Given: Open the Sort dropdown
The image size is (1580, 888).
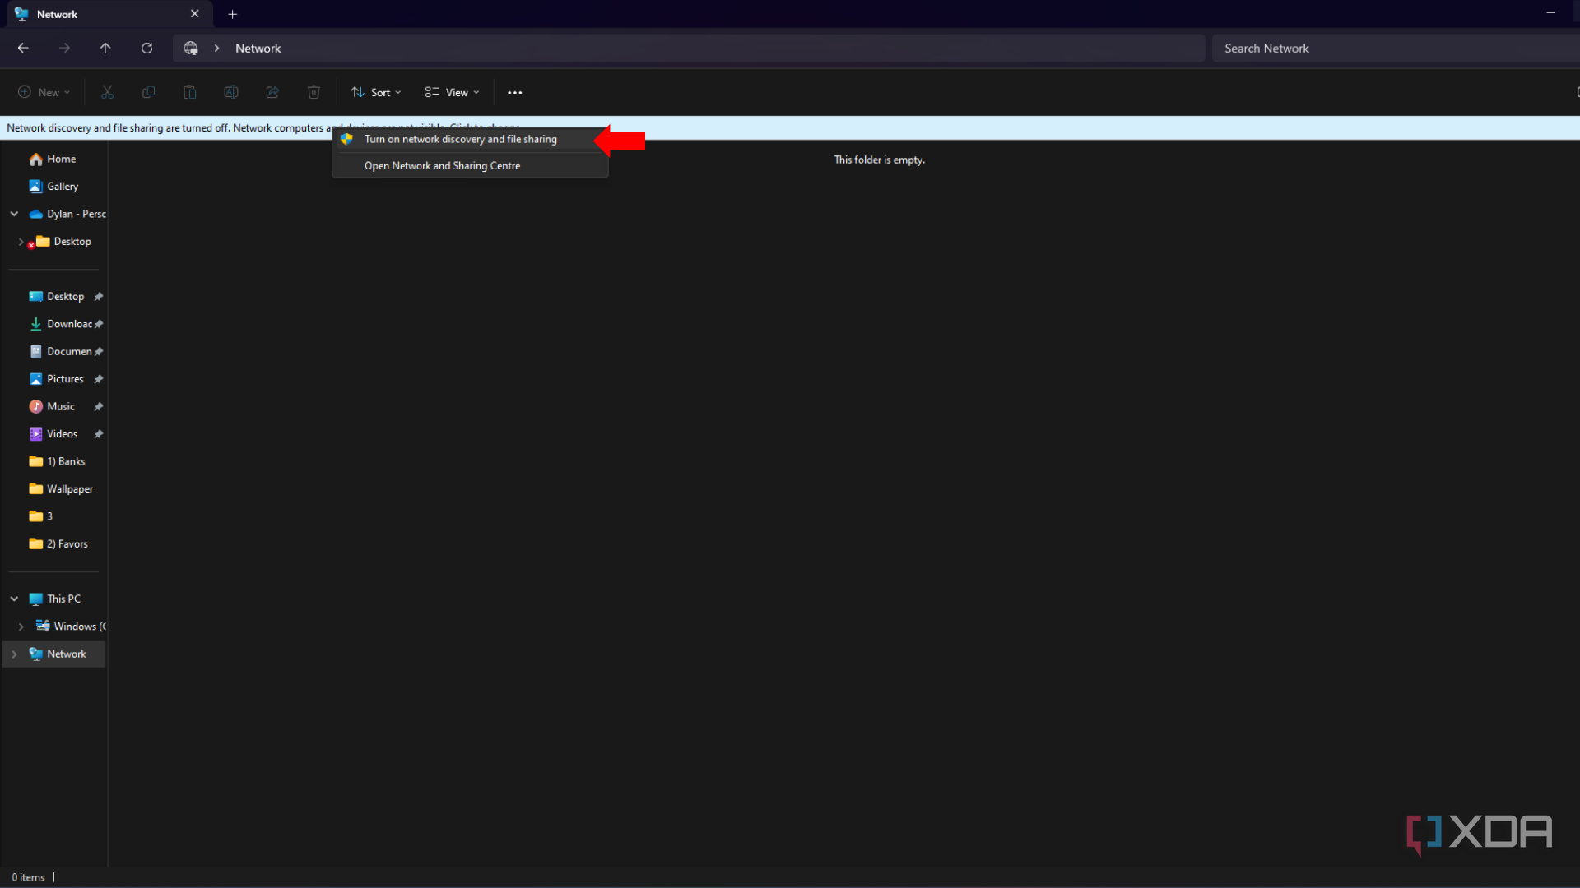Looking at the screenshot, I should (x=375, y=92).
